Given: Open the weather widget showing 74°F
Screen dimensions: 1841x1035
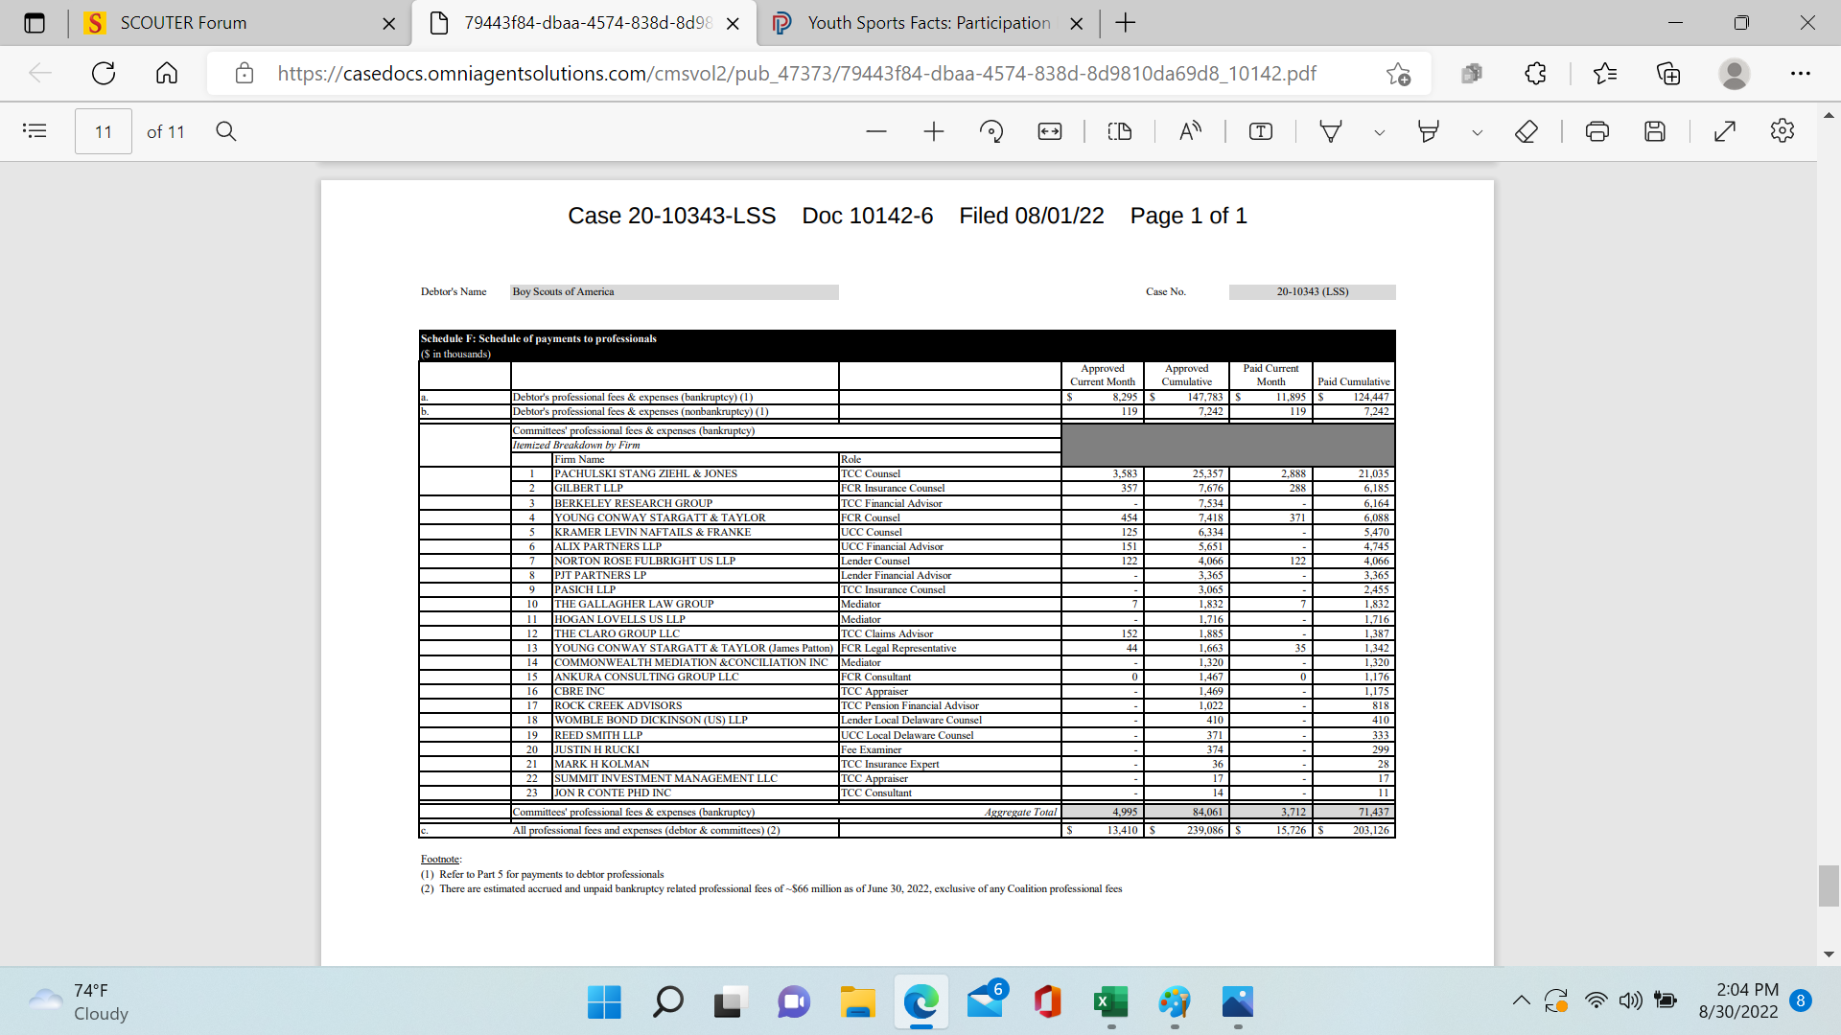Looking at the screenshot, I should click(x=79, y=1001).
